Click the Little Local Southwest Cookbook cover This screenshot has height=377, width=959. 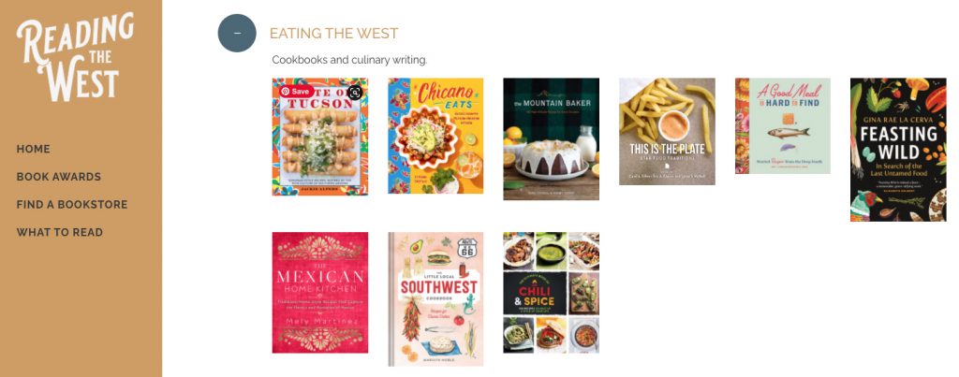pos(435,298)
